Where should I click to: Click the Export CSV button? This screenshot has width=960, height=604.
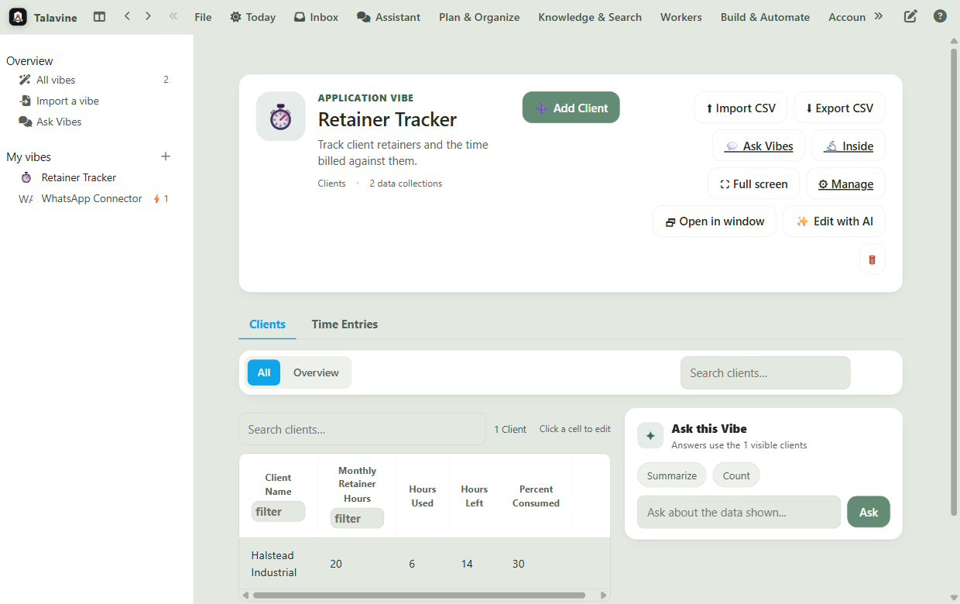[x=839, y=108]
